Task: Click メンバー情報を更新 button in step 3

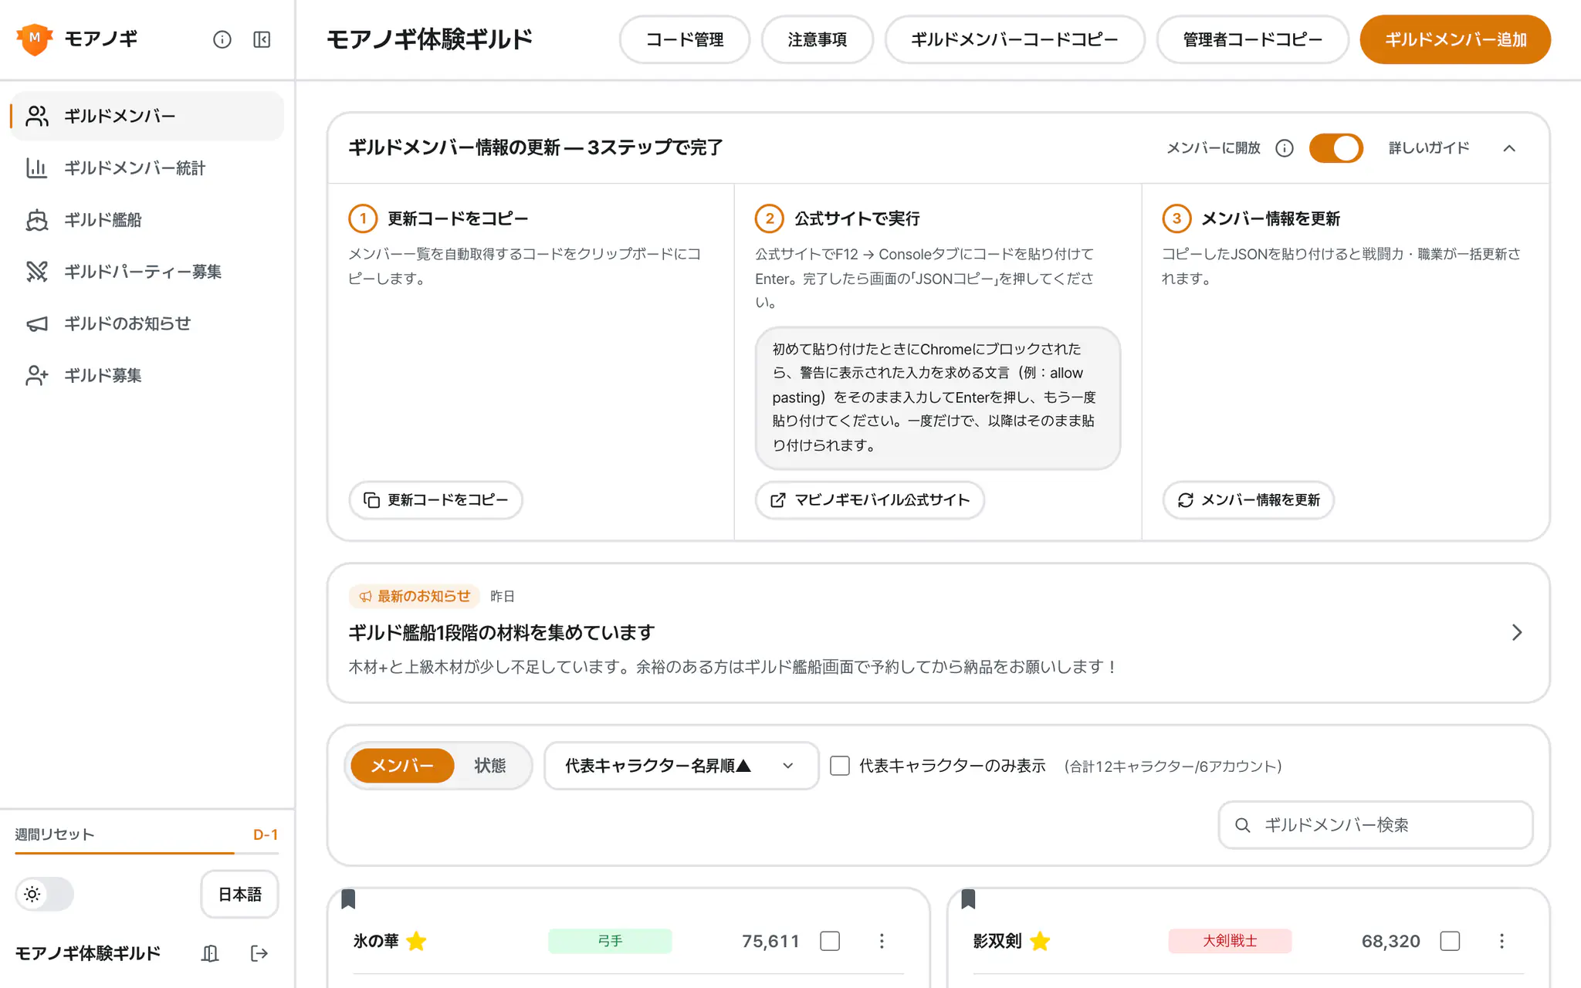Action: coord(1248,500)
